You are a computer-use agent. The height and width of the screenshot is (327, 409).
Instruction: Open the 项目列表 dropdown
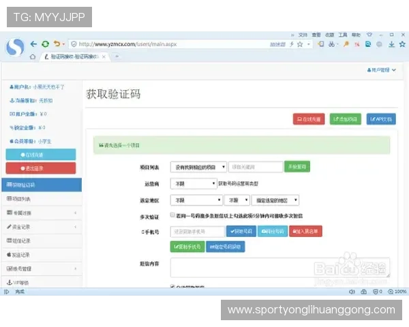pos(198,167)
